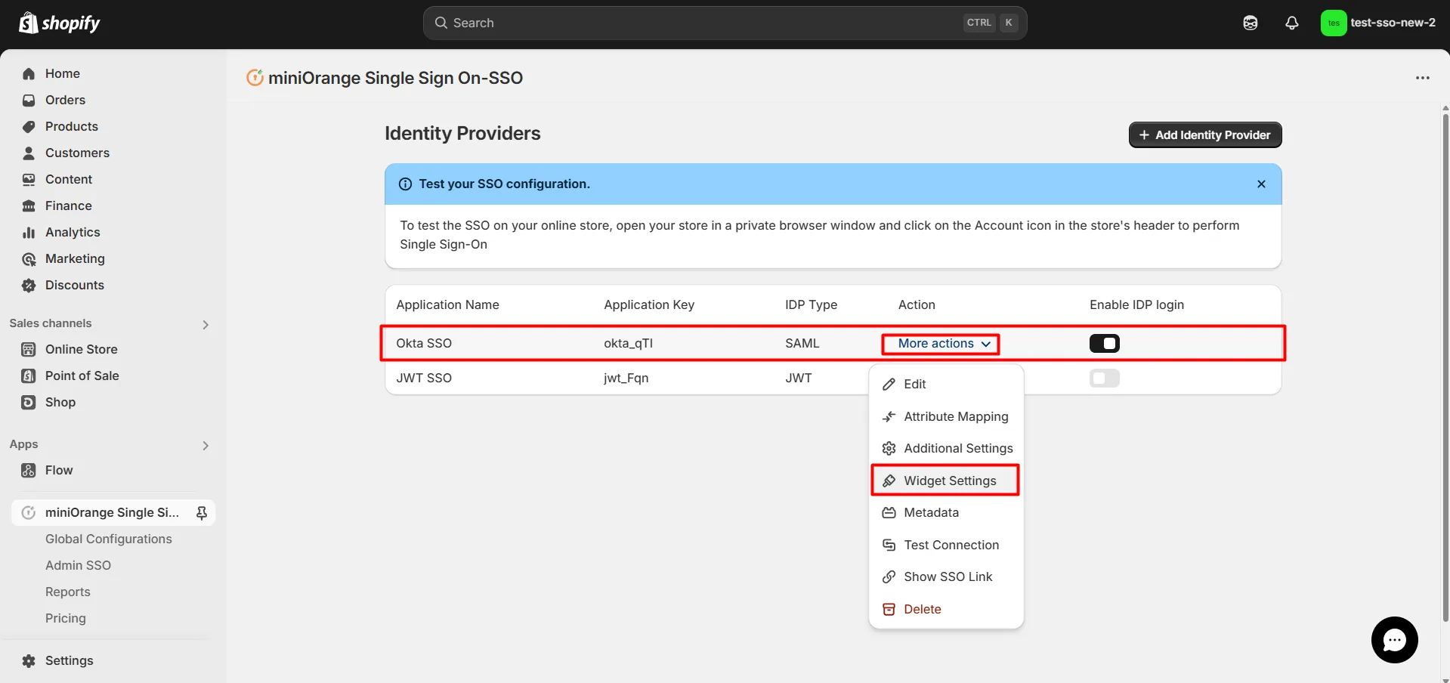This screenshot has height=683, width=1450.
Task: Dismiss the Test your SSO configuration banner
Action: pyautogui.click(x=1261, y=184)
